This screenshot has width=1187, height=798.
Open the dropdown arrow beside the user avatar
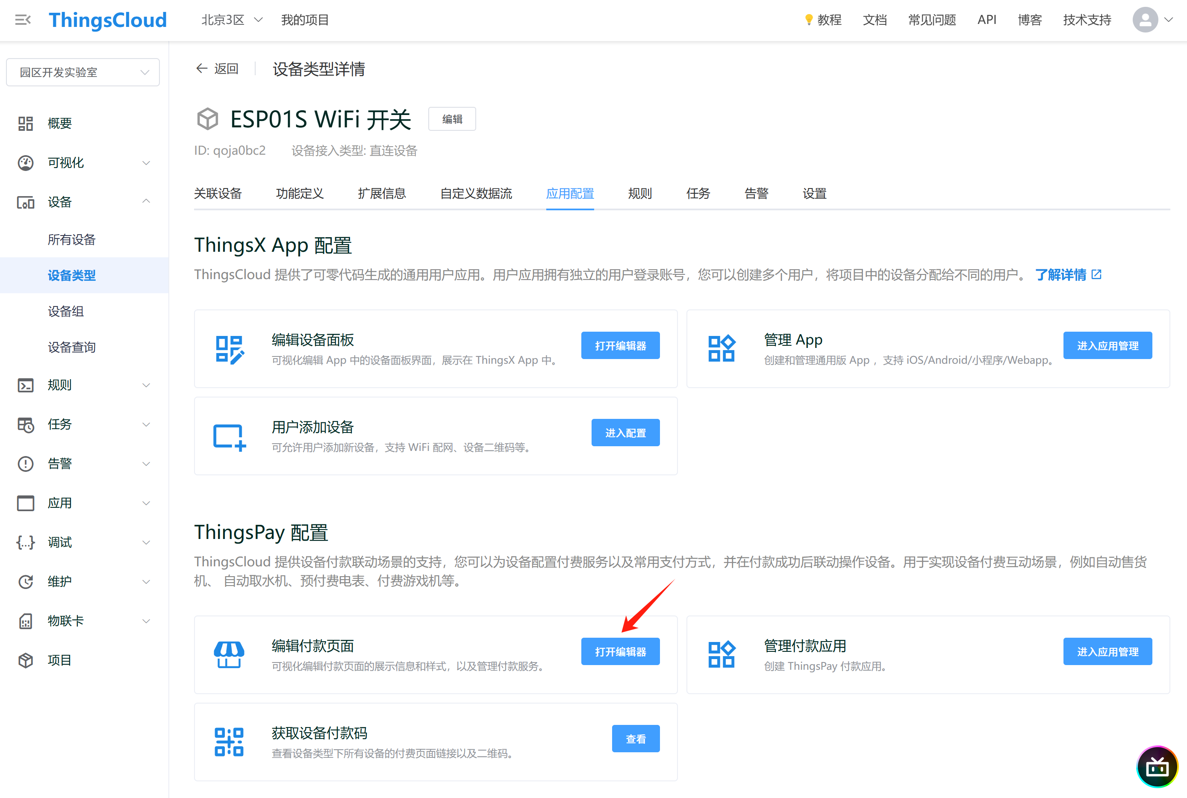point(1169,20)
